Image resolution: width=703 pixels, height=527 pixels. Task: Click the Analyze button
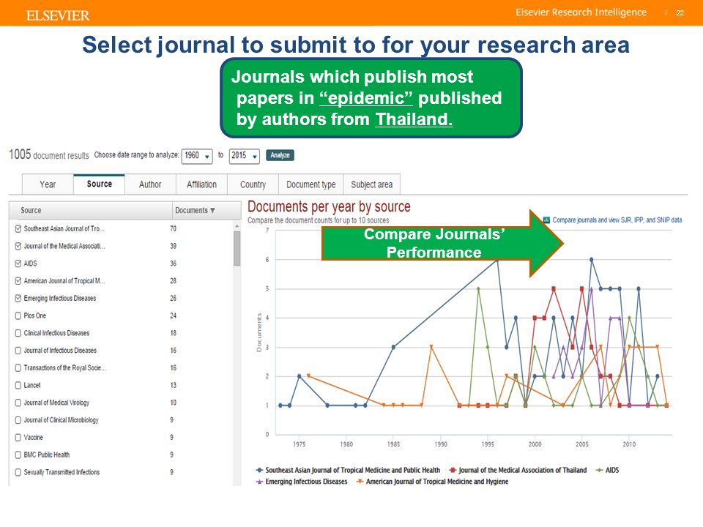click(280, 155)
